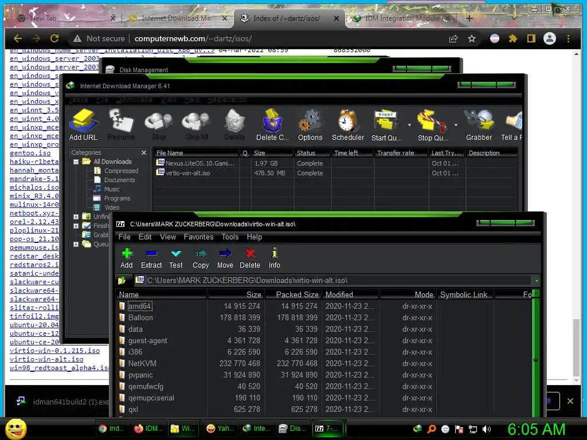587x440 pixels.
Task: Expand the Queues category in IDM
Action: point(76,244)
